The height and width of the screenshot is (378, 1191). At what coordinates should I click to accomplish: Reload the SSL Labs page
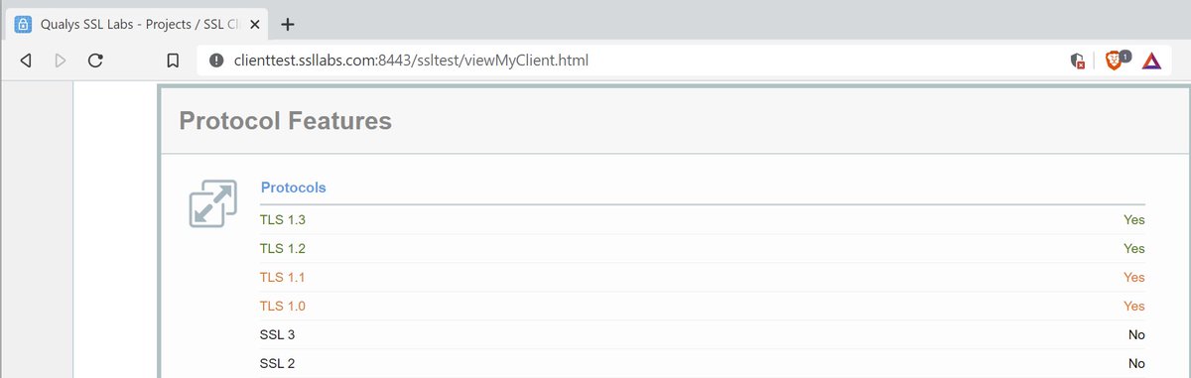[x=95, y=61]
